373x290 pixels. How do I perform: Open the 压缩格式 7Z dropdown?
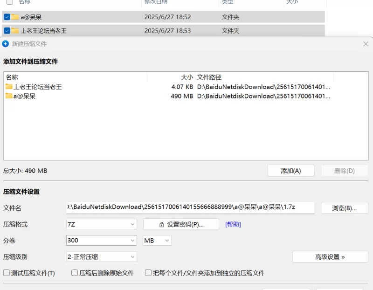(x=102, y=224)
